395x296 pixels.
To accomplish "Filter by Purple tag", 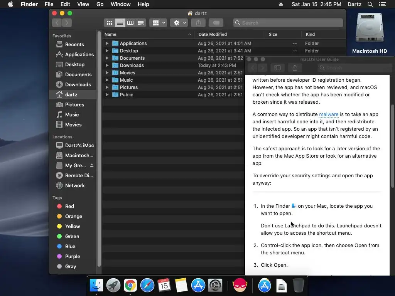I will (73, 257).
